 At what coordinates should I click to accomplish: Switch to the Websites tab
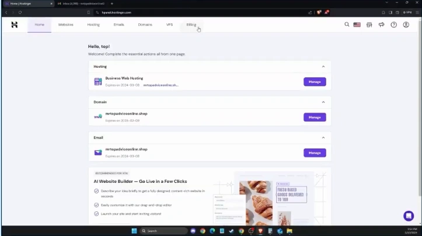(65, 25)
